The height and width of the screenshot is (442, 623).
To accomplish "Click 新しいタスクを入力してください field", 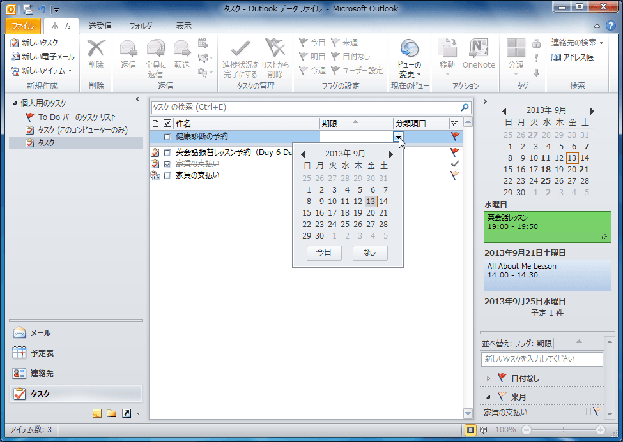I will pos(542,359).
